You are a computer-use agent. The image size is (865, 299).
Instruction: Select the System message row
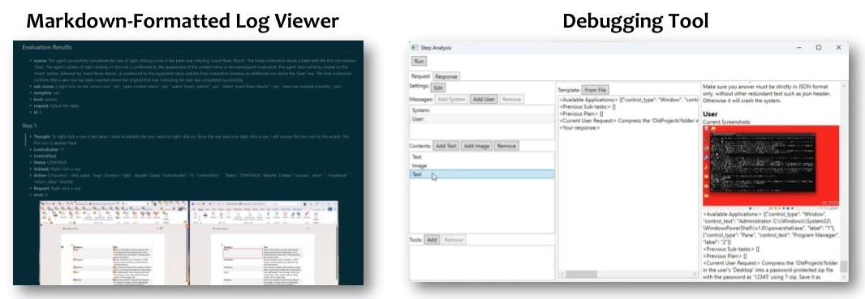point(482,111)
